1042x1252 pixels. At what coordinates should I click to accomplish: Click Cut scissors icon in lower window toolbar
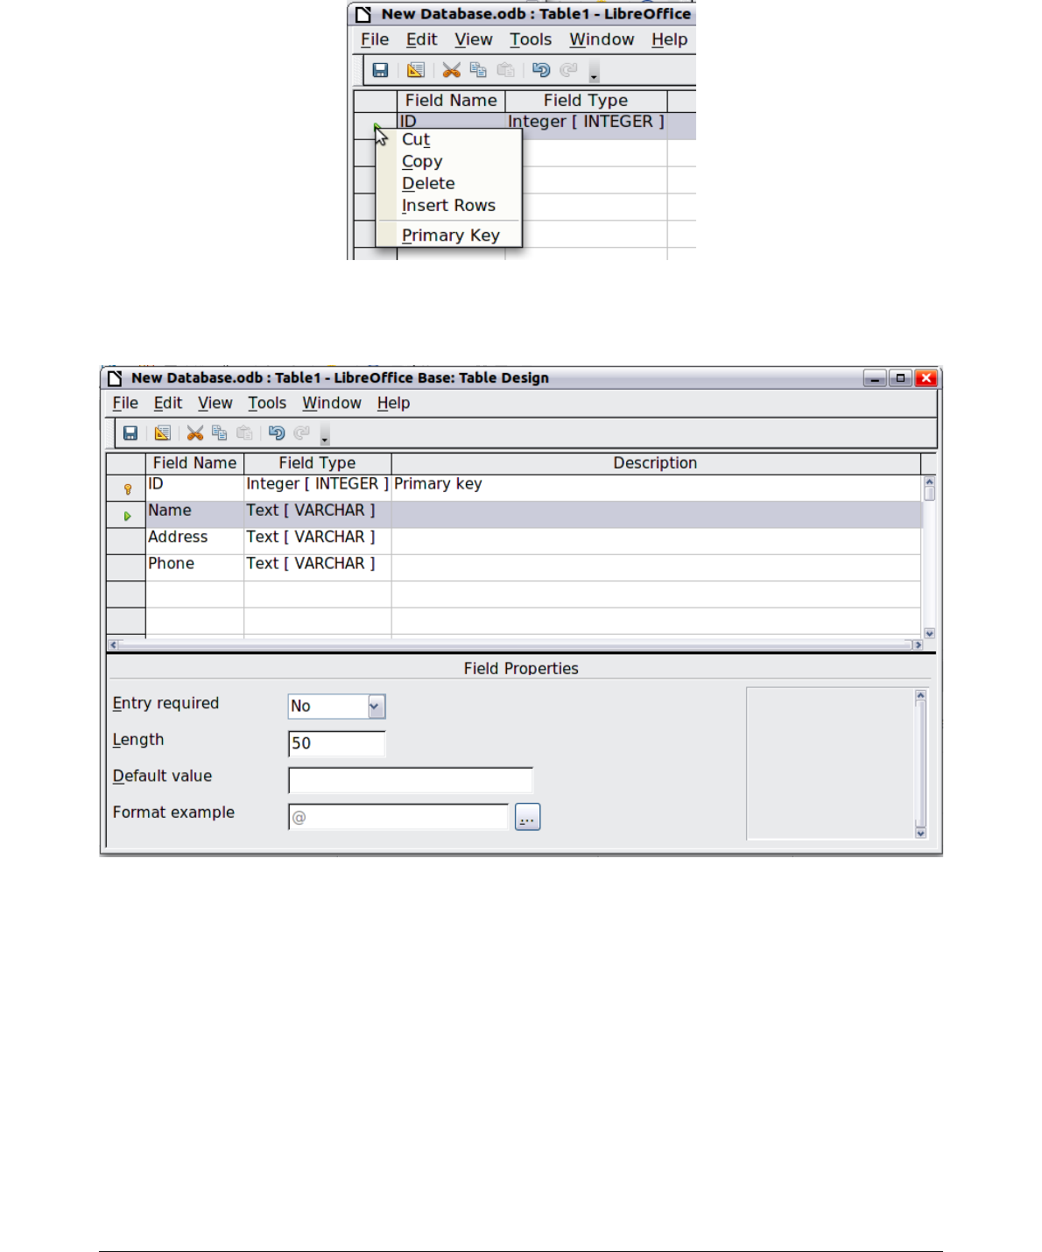[x=195, y=433]
